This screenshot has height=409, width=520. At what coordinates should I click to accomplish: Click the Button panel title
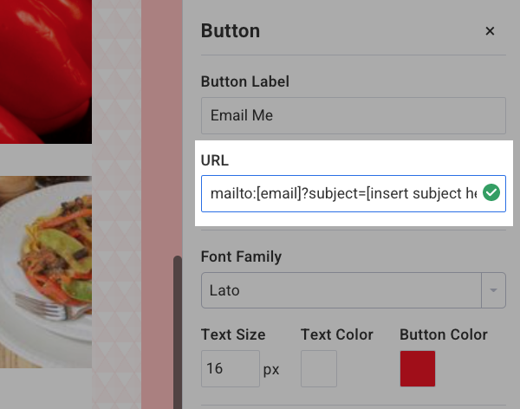231,31
